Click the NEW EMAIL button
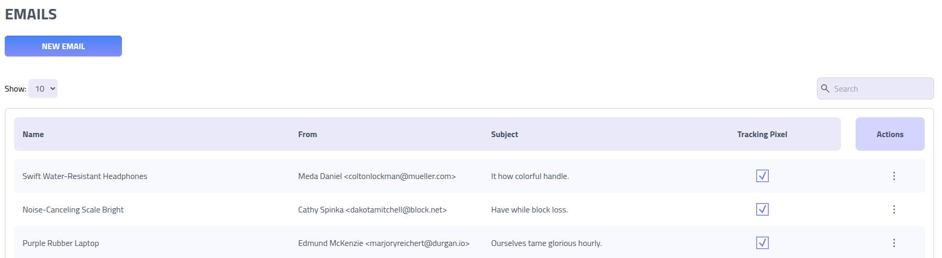 [x=63, y=46]
